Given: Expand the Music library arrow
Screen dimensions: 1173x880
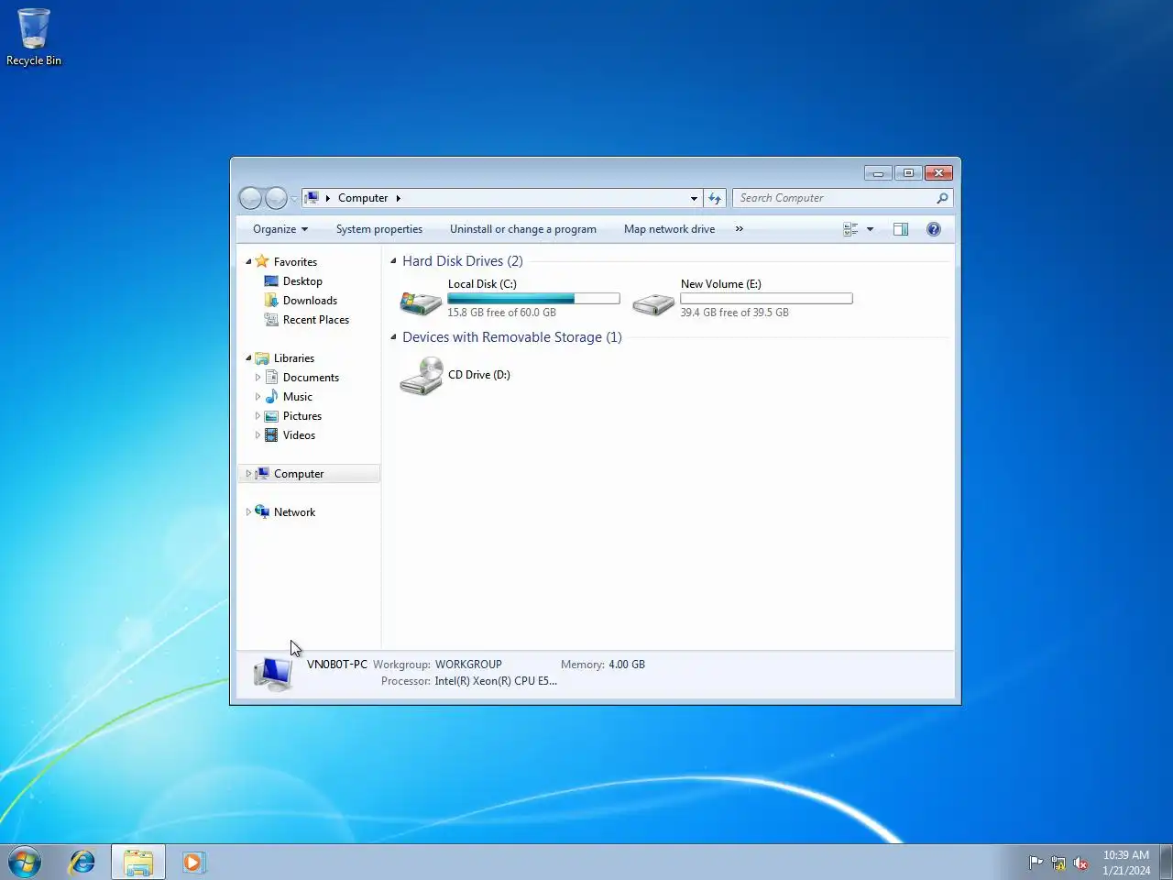Looking at the screenshot, I should [258, 397].
